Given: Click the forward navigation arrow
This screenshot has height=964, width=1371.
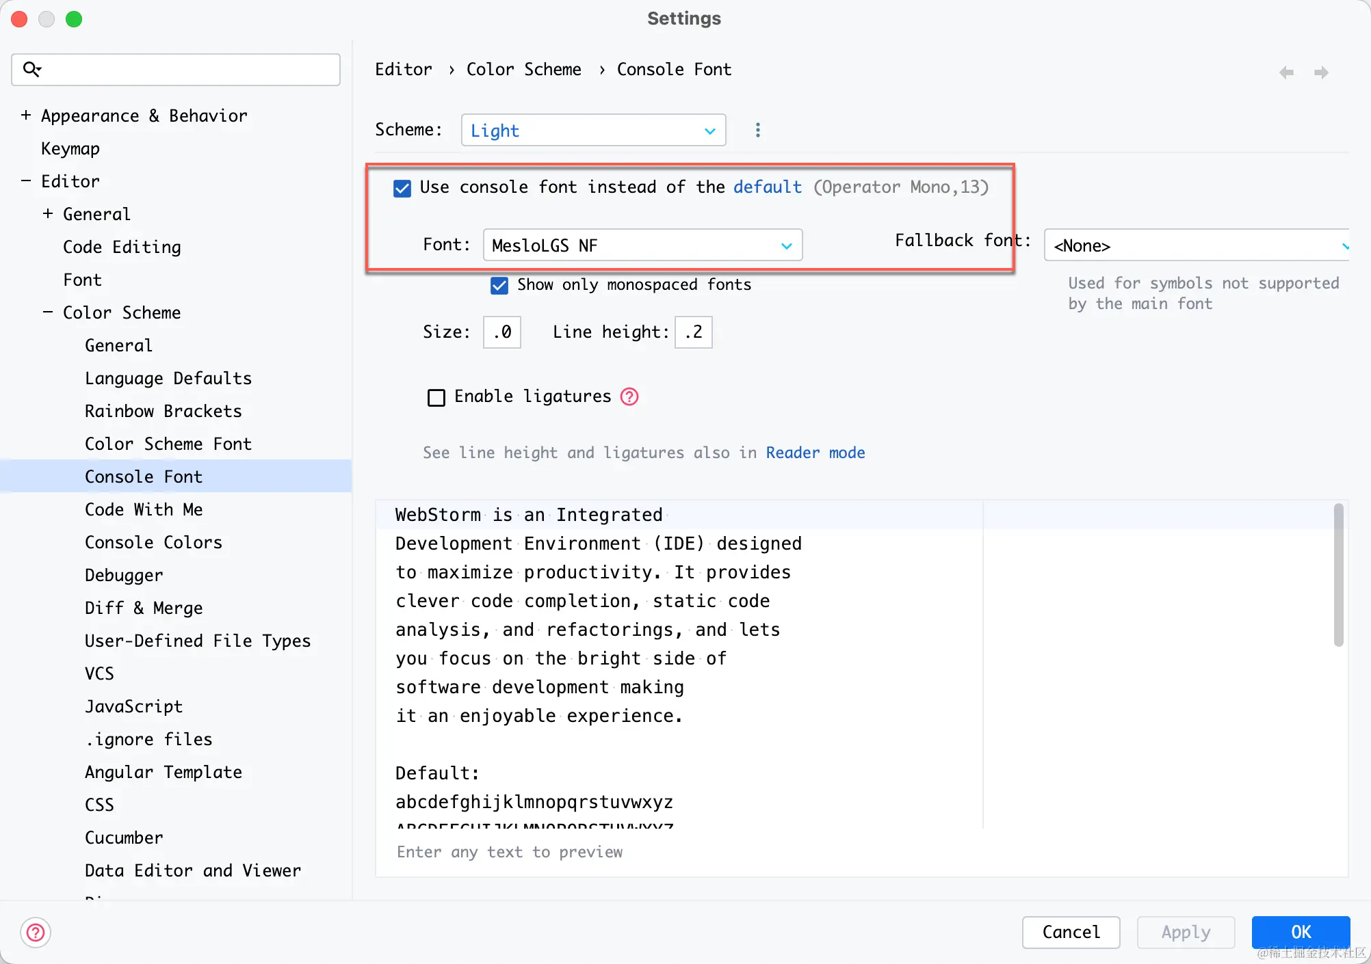Looking at the screenshot, I should tap(1321, 72).
